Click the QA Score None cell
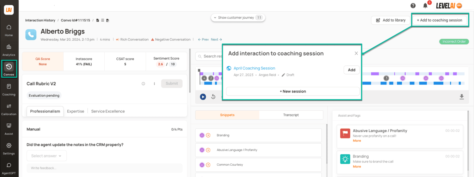Image resolution: width=474 pixels, height=177 pixels. point(43,61)
